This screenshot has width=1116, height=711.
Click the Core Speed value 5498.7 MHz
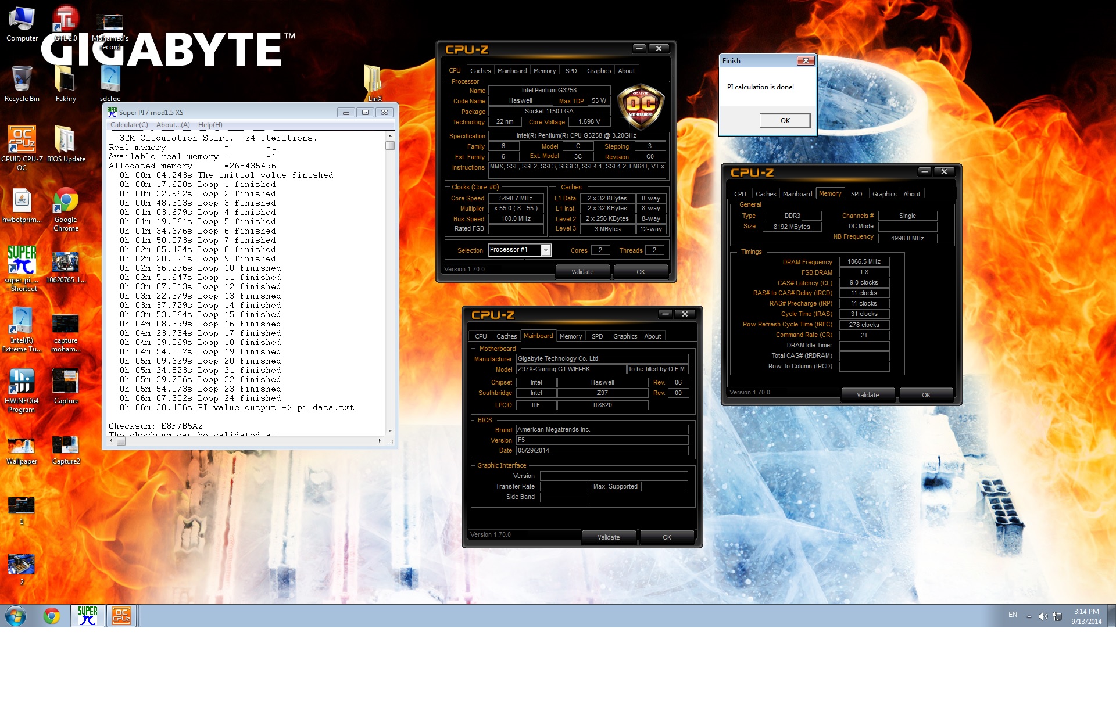pyautogui.click(x=516, y=198)
